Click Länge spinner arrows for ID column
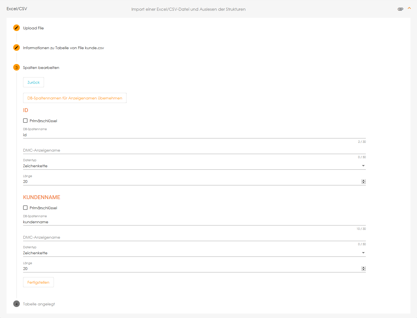 [363, 182]
